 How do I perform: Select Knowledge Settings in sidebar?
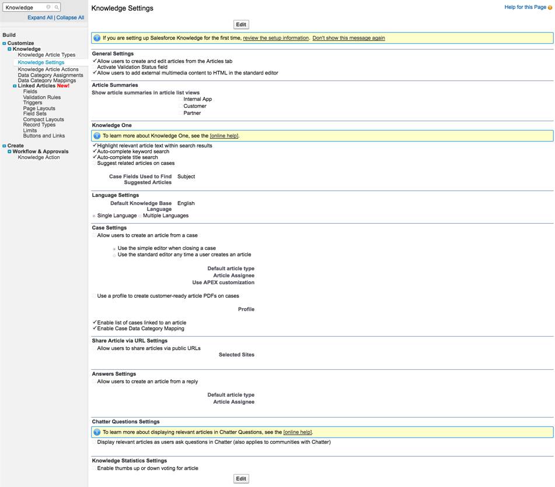tap(41, 62)
